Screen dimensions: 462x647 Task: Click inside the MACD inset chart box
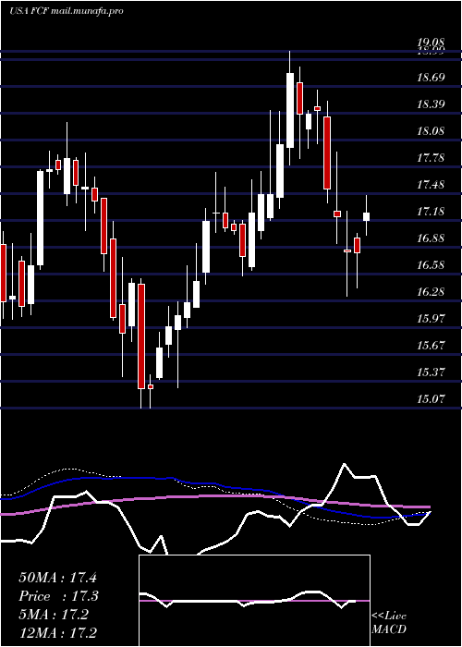(254, 601)
